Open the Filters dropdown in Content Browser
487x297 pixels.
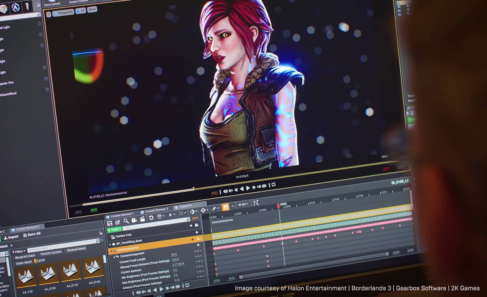pos(19,252)
